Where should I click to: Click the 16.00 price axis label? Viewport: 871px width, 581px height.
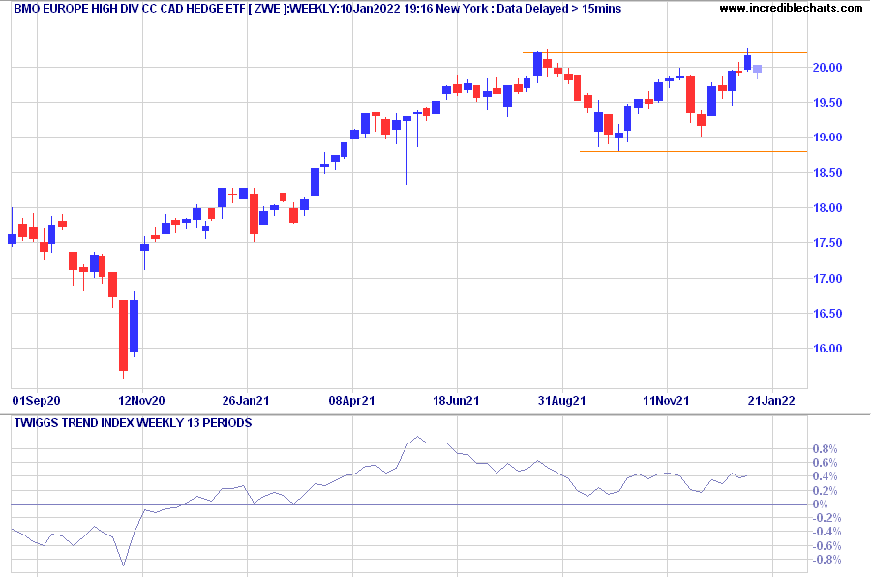click(827, 349)
